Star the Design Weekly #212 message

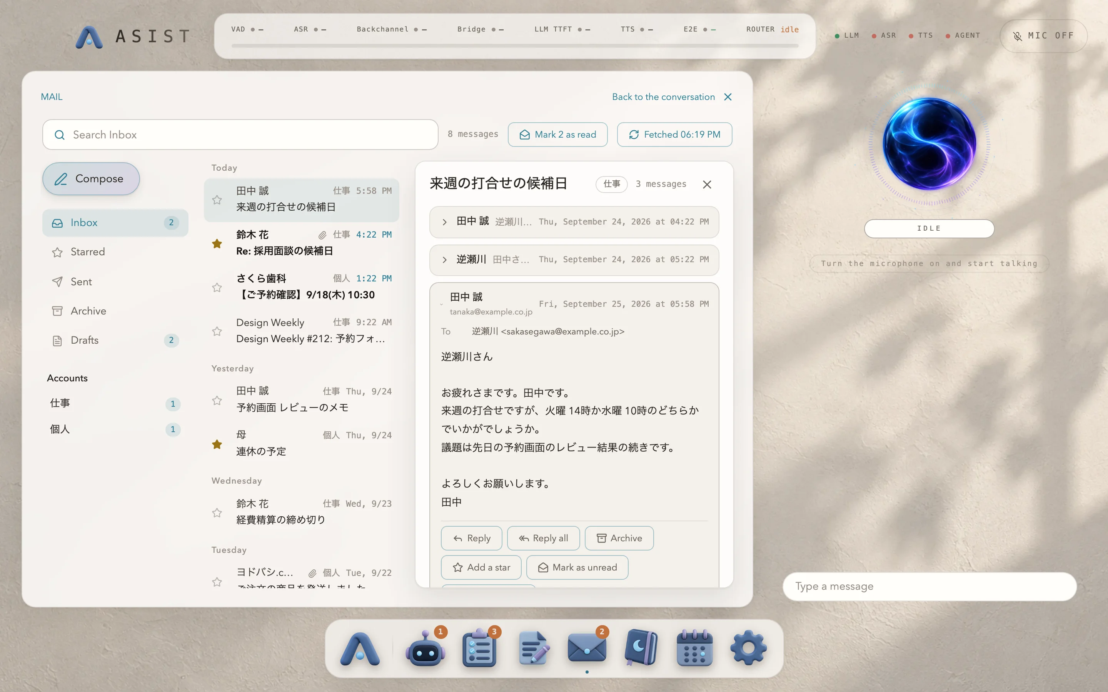[x=217, y=331]
